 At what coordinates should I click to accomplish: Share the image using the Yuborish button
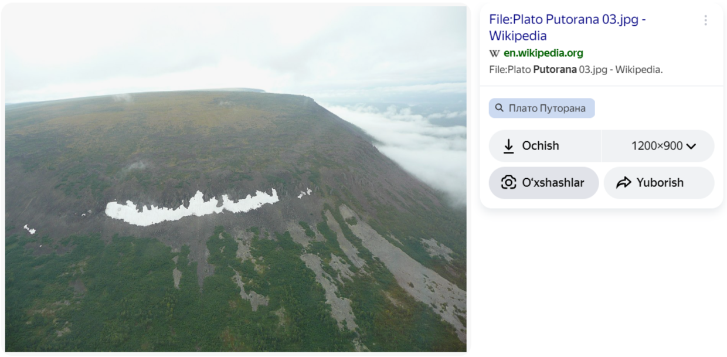659,183
